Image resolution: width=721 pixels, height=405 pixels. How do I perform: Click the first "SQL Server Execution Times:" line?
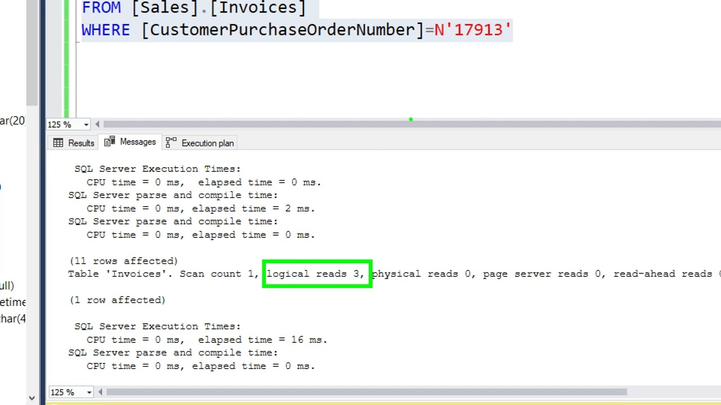pyautogui.click(x=158, y=169)
